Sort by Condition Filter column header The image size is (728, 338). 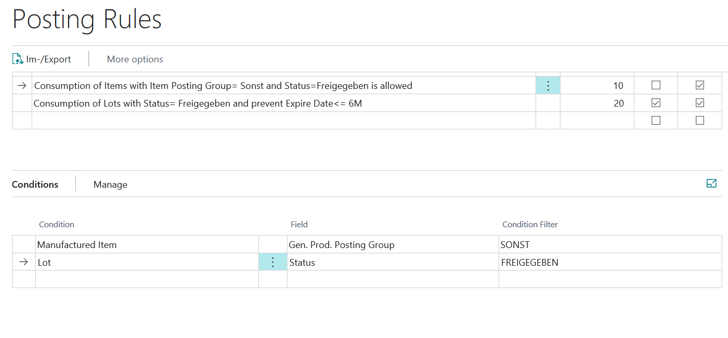(530, 225)
